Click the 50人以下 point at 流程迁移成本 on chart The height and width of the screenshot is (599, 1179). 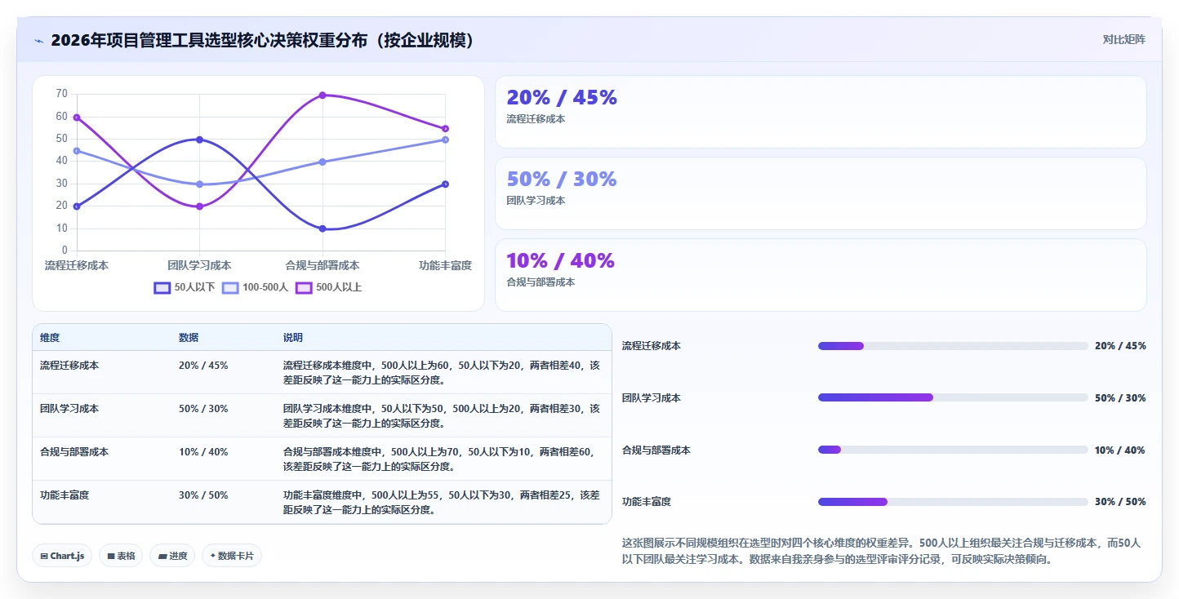pyautogui.click(x=77, y=206)
